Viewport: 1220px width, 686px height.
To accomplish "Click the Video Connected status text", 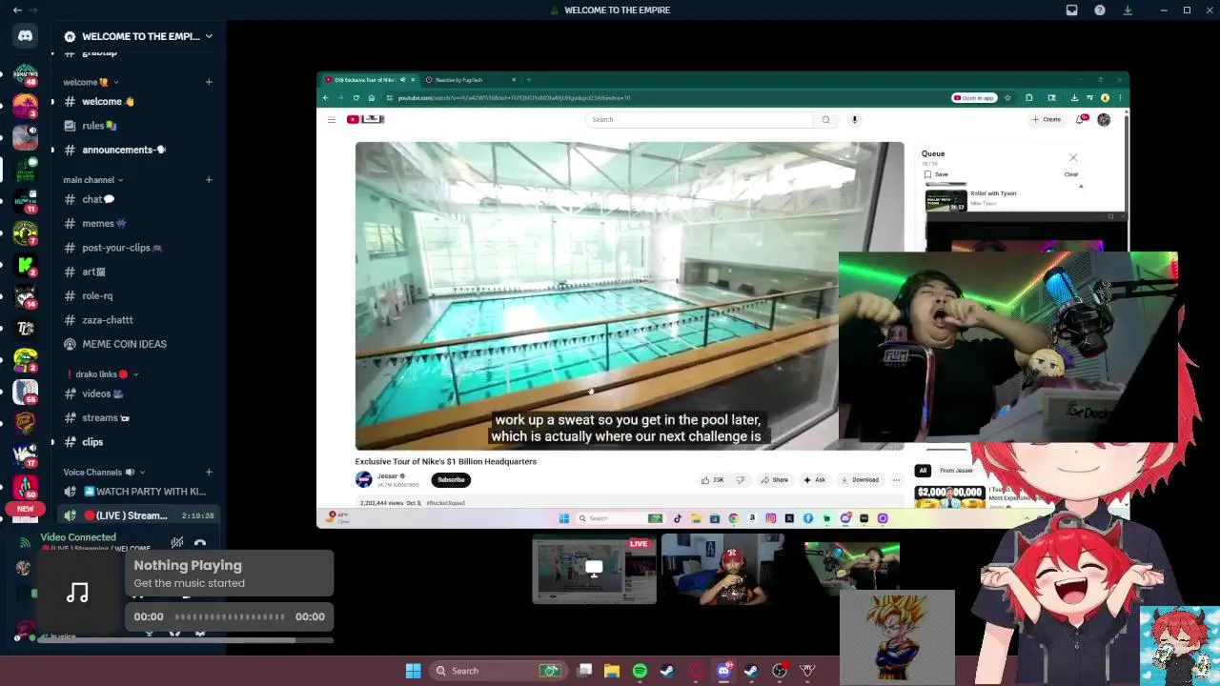I will click(x=78, y=537).
